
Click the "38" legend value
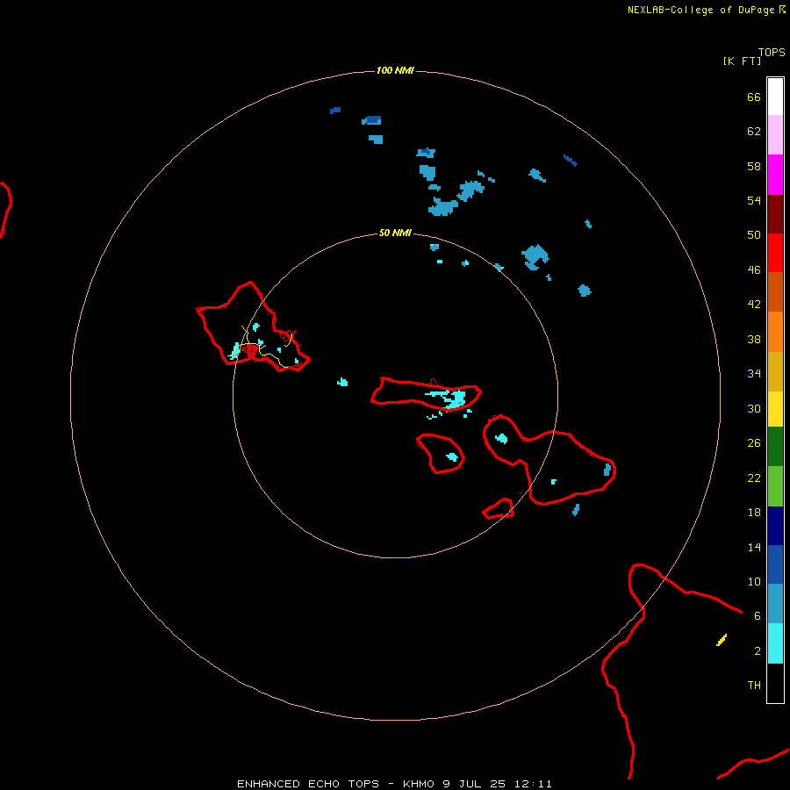coord(754,340)
